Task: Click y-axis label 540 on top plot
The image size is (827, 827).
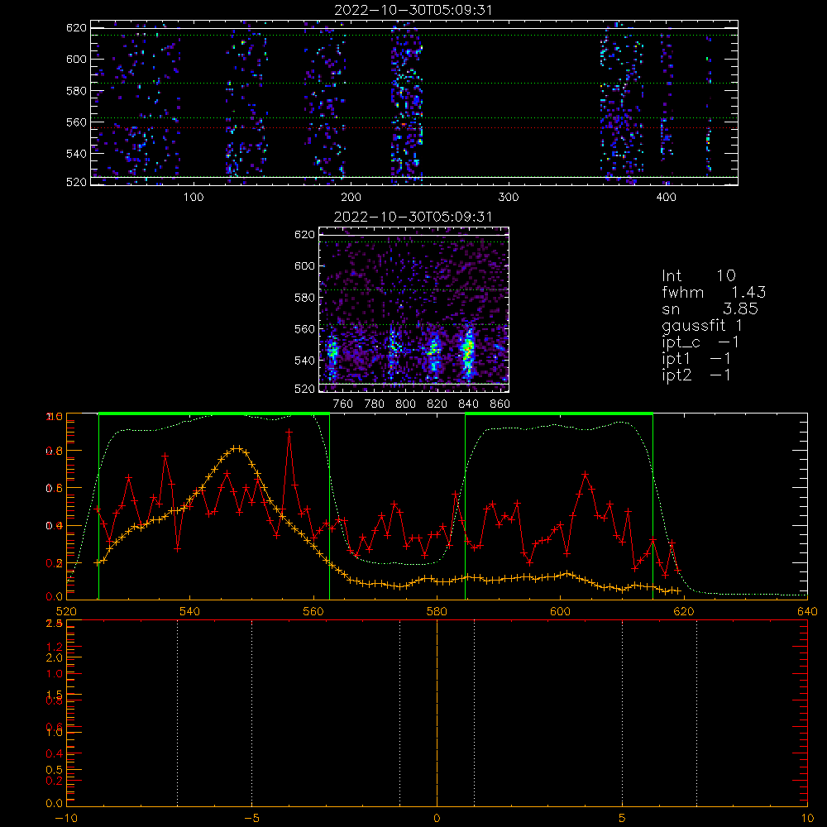Action: coord(76,154)
